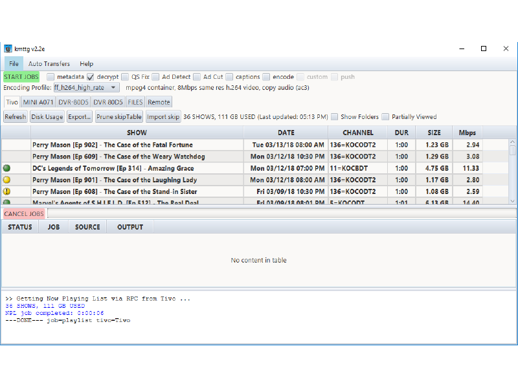The image size is (518, 388).
Task: Click the CANCEL JOBS button
Action: pos(24,213)
